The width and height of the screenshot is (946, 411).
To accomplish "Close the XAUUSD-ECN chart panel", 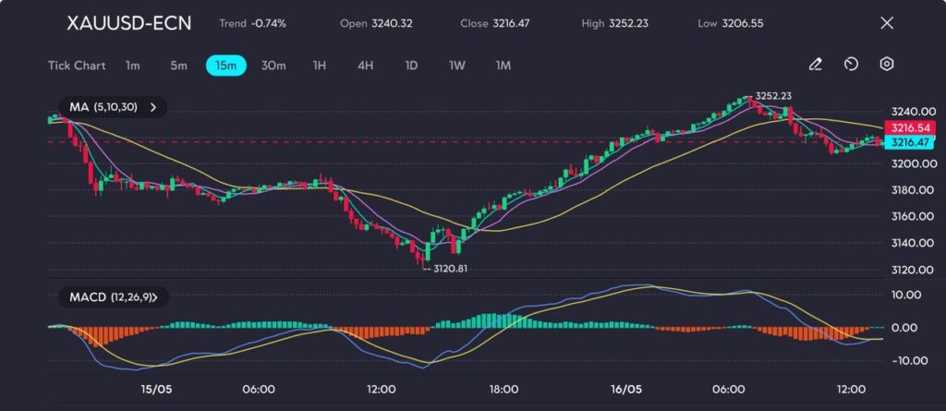I will pos(887,23).
